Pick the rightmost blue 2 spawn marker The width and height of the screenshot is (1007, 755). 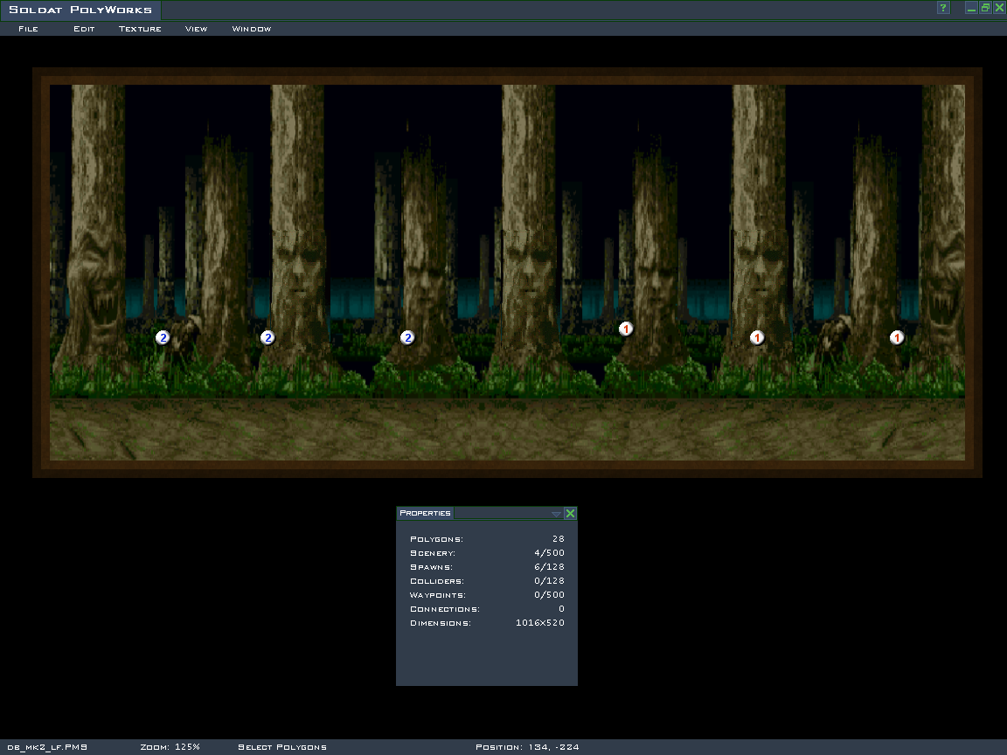pyautogui.click(x=407, y=337)
